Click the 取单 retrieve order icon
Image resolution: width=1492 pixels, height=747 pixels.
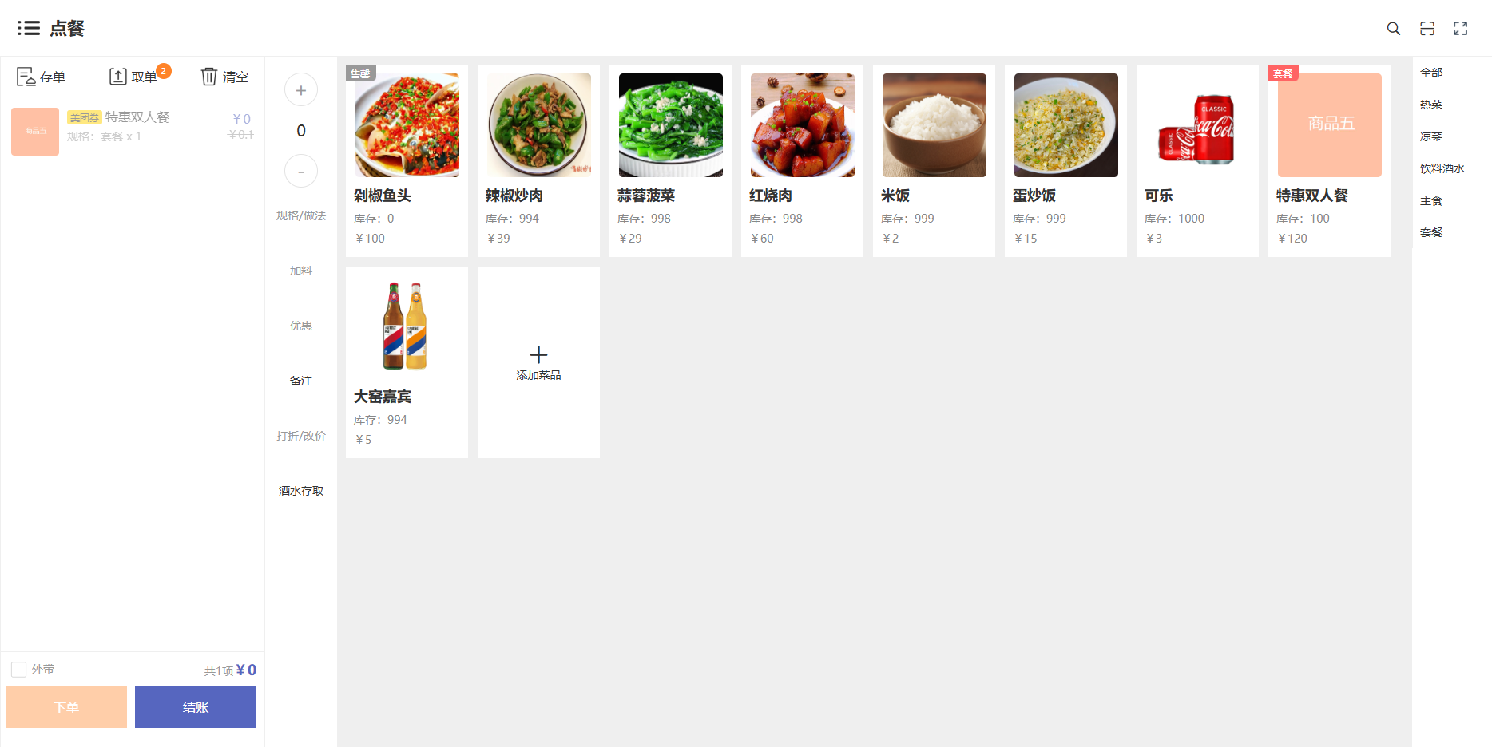tap(117, 77)
